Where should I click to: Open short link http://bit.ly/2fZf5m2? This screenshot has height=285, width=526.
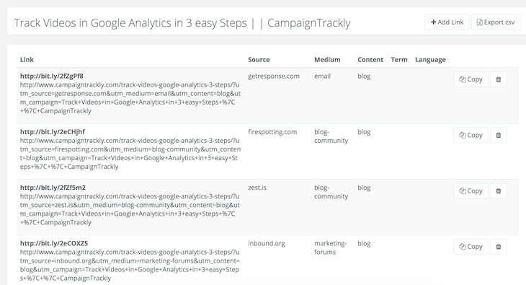pos(53,188)
